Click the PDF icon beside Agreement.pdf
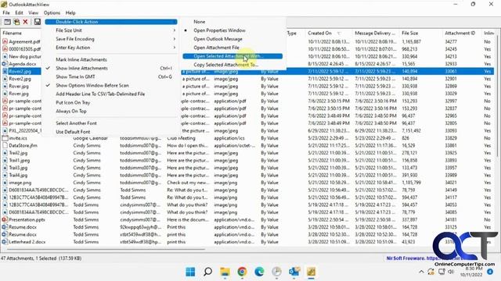501x281 pixels. pos(5,41)
